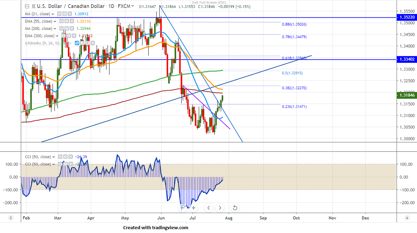Click the CCI value -26.39

[x=81, y=157]
